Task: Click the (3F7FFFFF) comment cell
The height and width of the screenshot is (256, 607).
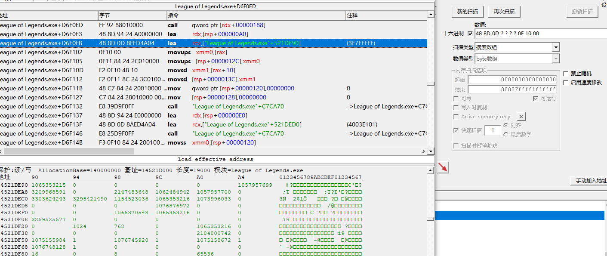Action: [x=361, y=43]
